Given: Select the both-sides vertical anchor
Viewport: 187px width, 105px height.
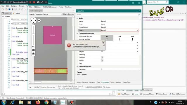Looking at the screenshot, I should pyautogui.click(x=132, y=39).
